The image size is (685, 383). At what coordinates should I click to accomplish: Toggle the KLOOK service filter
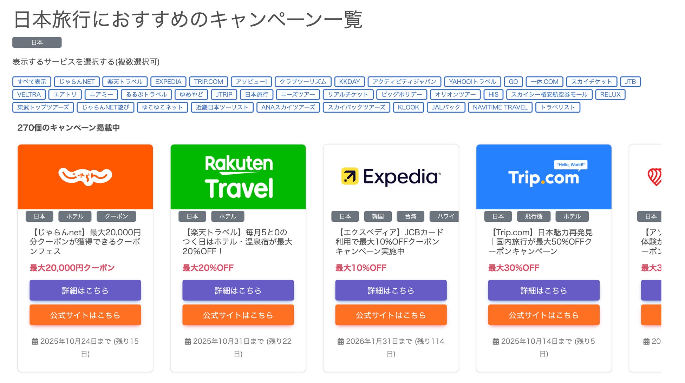408,107
